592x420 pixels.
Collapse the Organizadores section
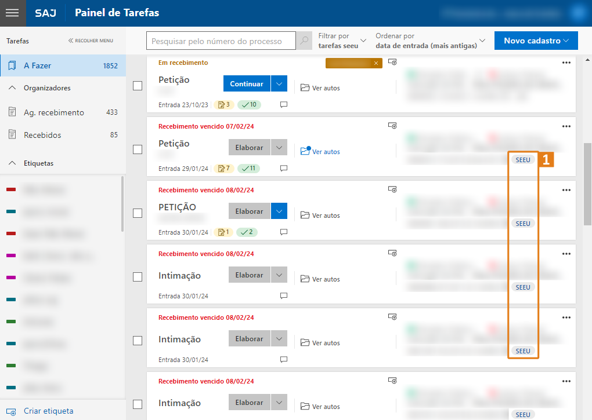click(x=12, y=88)
